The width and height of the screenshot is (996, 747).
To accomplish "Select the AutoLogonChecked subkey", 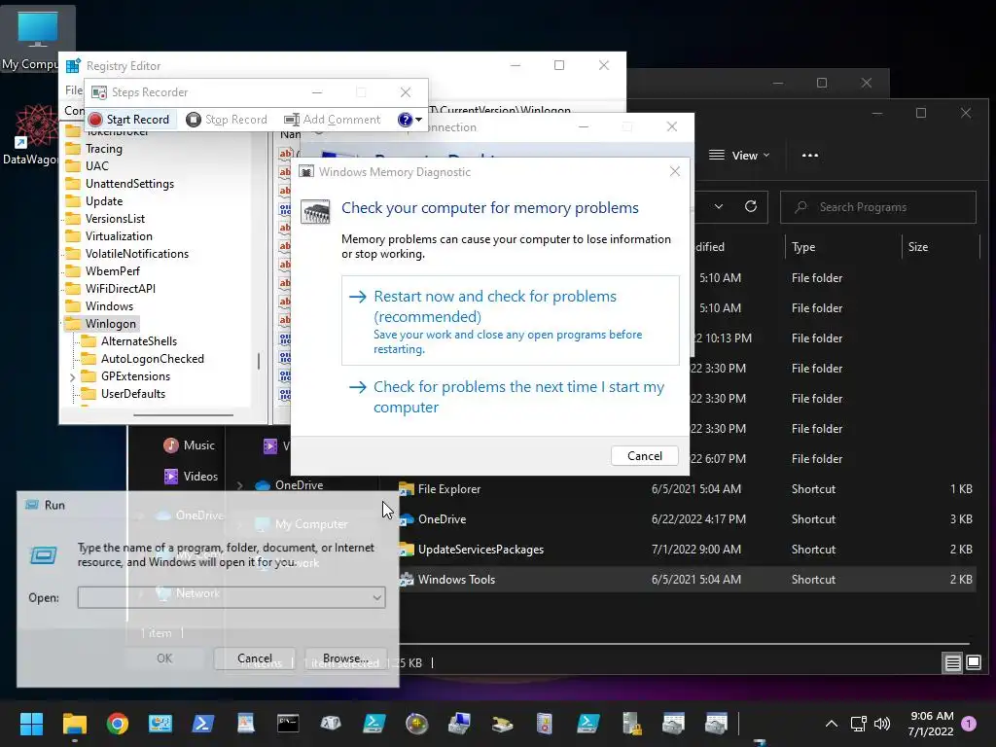I will pos(153,359).
